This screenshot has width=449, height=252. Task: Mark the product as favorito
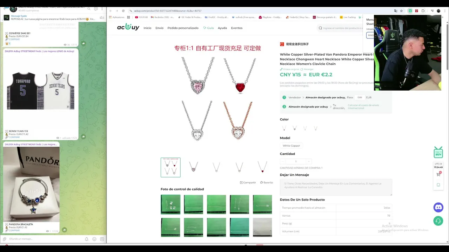[x=267, y=182]
